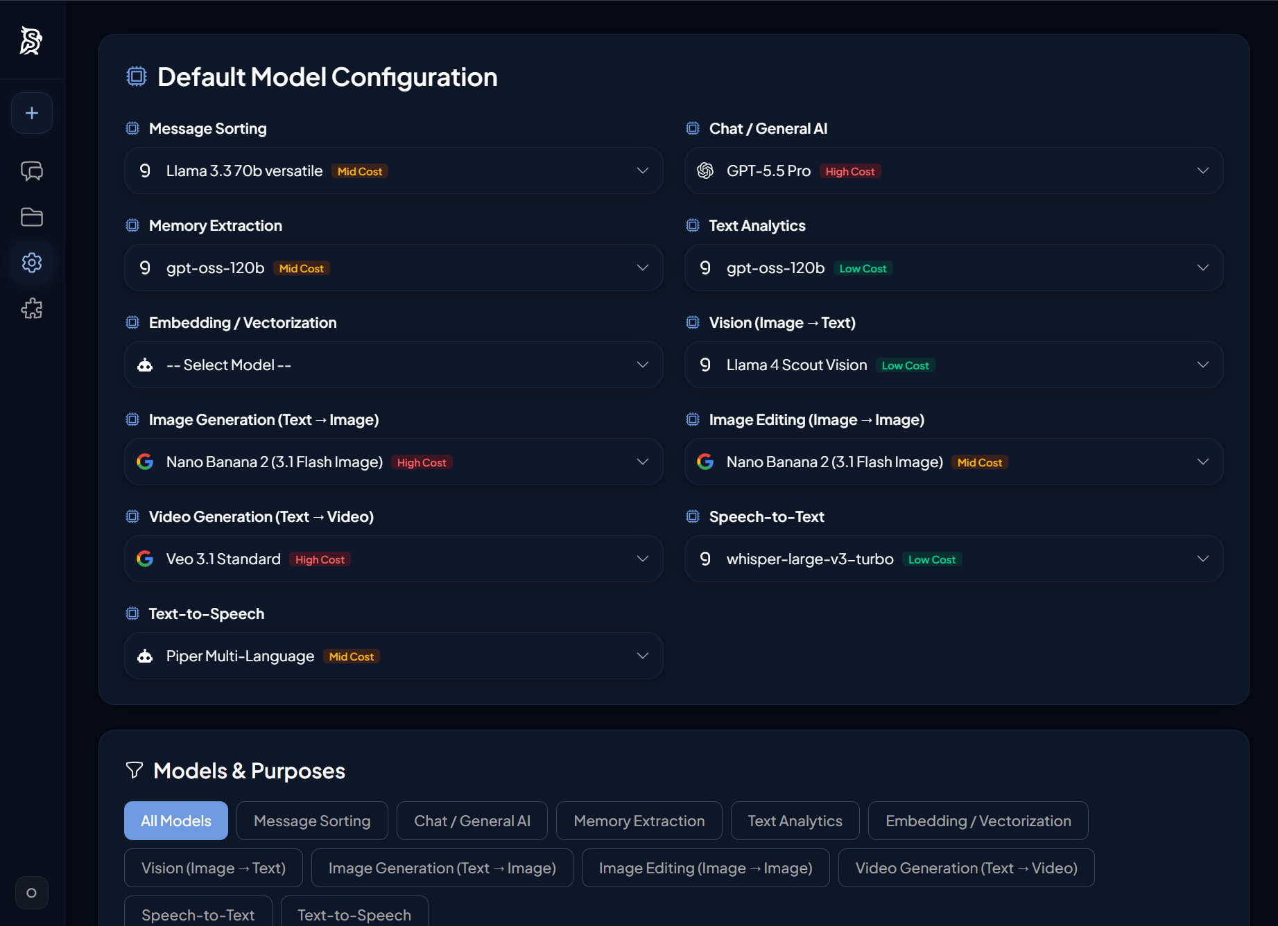Screen dimensions: 1278x926
Task: Filter by Video Generation (Text → Video)
Action: 967,868
